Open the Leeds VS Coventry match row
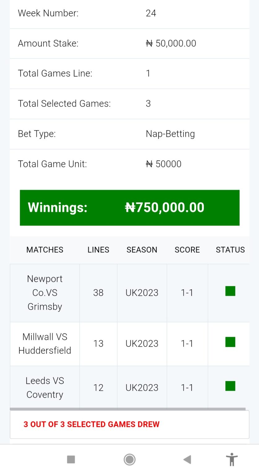Image resolution: width=259 pixels, height=475 pixels. click(45, 387)
